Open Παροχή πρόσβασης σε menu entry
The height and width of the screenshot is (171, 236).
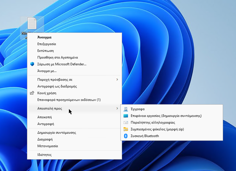coord(75,80)
